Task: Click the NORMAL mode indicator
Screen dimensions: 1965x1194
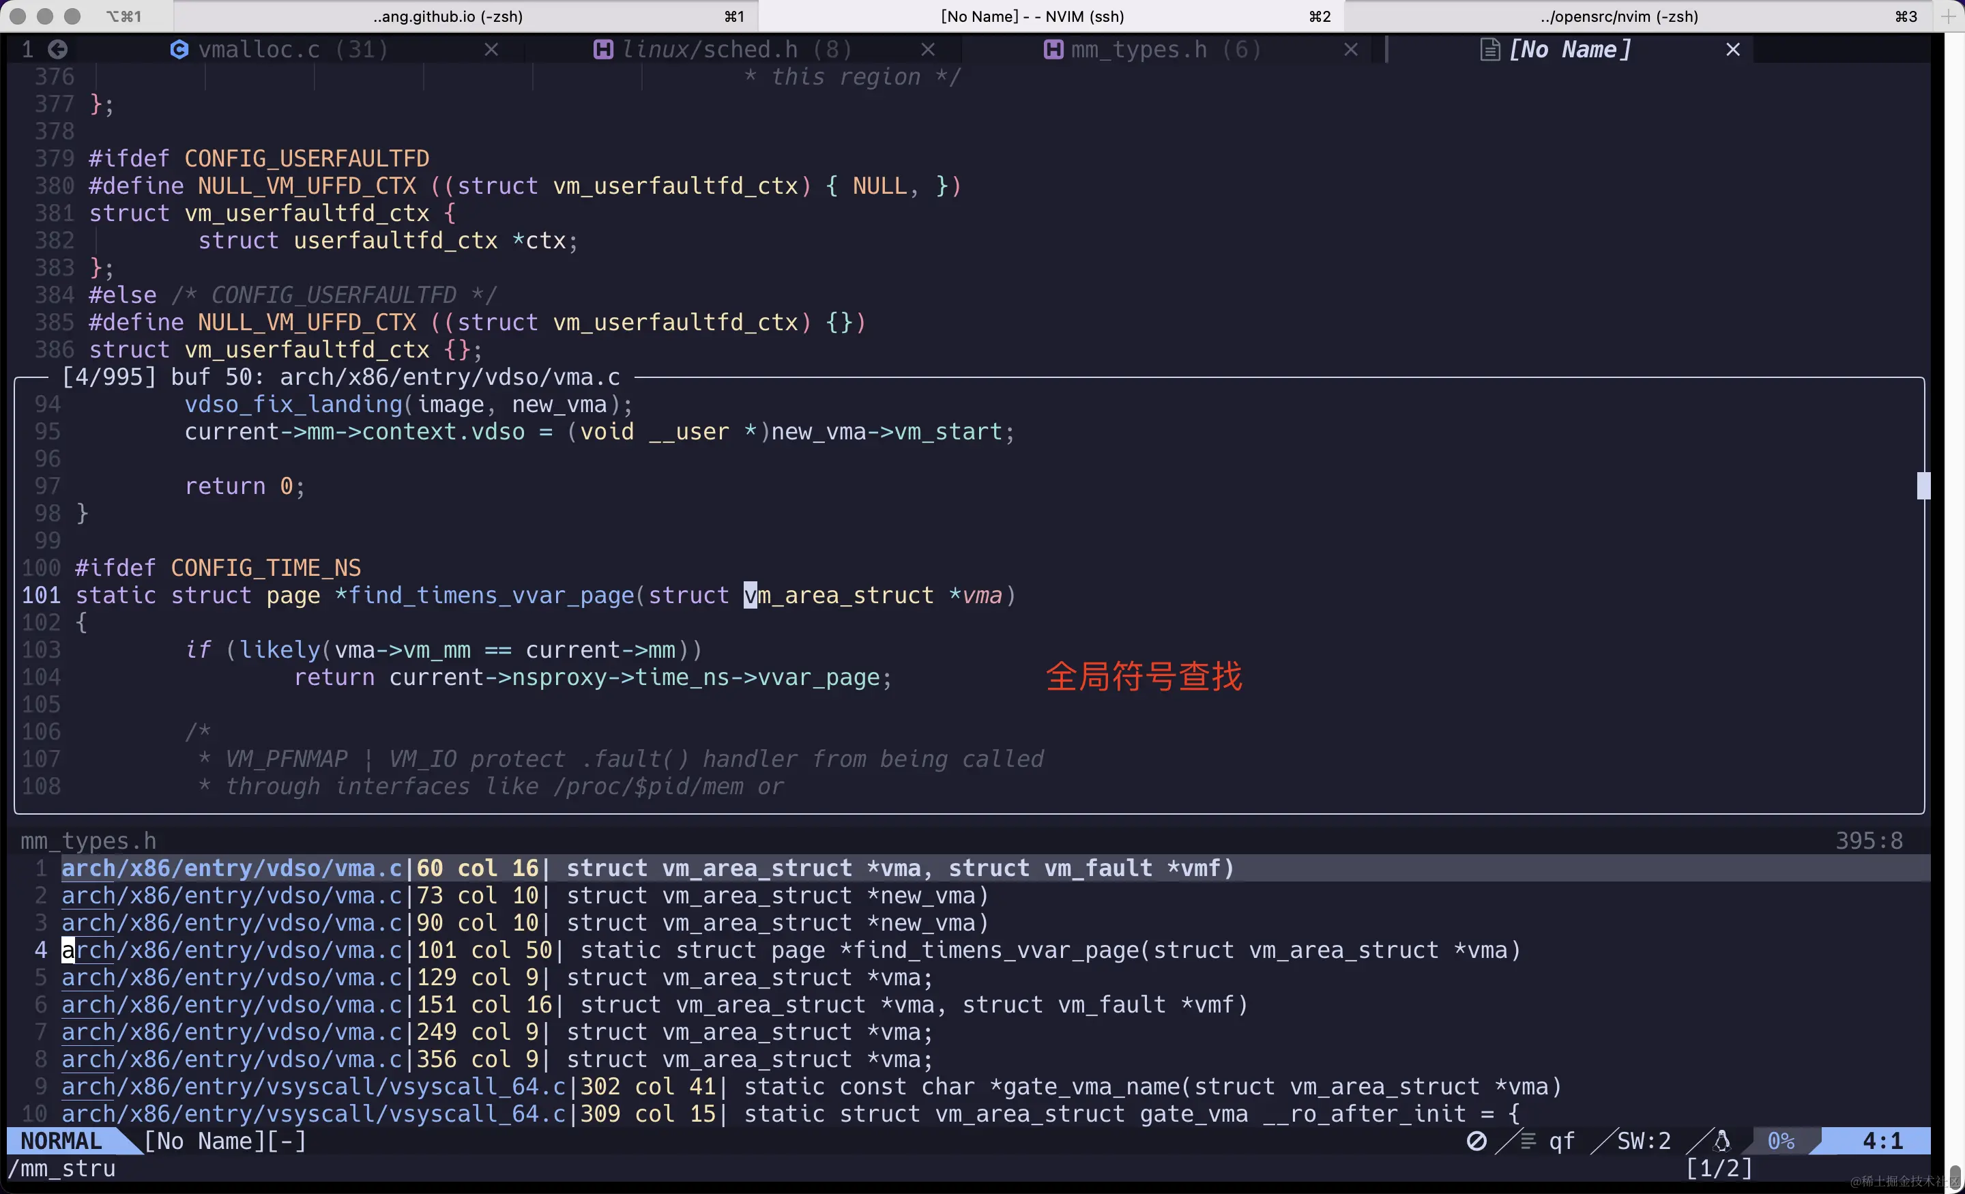Action: point(61,1141)
